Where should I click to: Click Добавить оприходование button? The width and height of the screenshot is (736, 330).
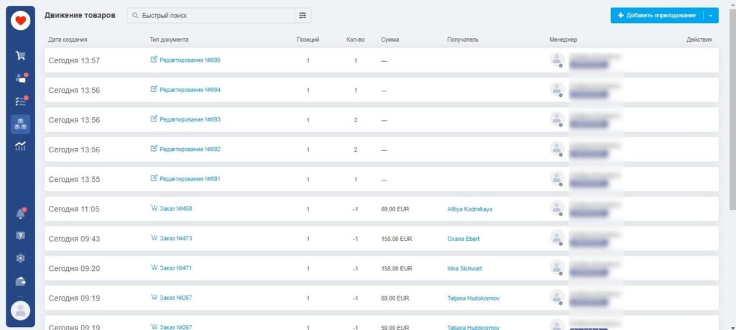tap(657, 16)
